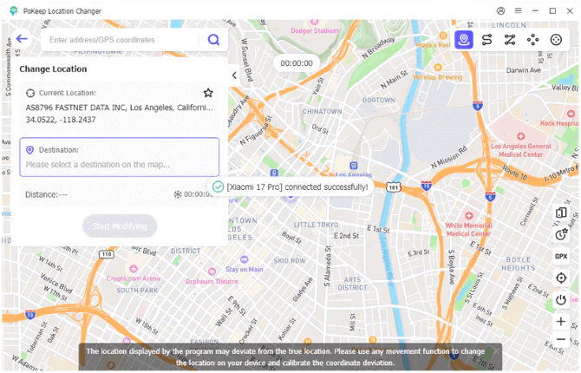Collapse the Change Location panel with the chevron
Image resolution: width=581 pixels, height=373 pixels.
tap(234, 75)
